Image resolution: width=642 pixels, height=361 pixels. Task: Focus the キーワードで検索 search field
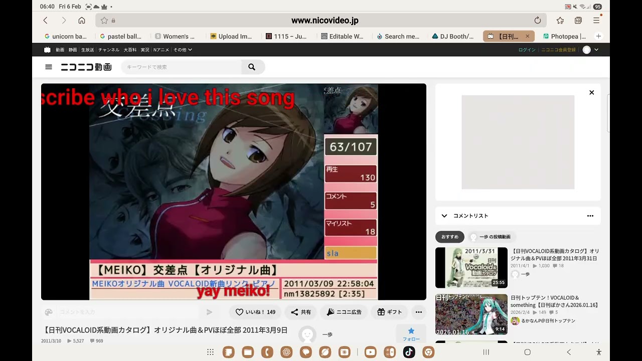(x=181, y=67)
